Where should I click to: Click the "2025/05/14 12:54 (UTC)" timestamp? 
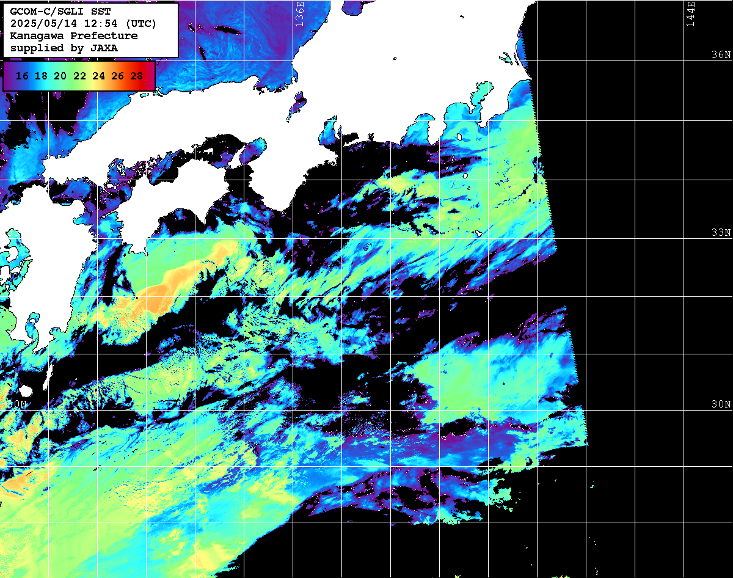[83, 24]
